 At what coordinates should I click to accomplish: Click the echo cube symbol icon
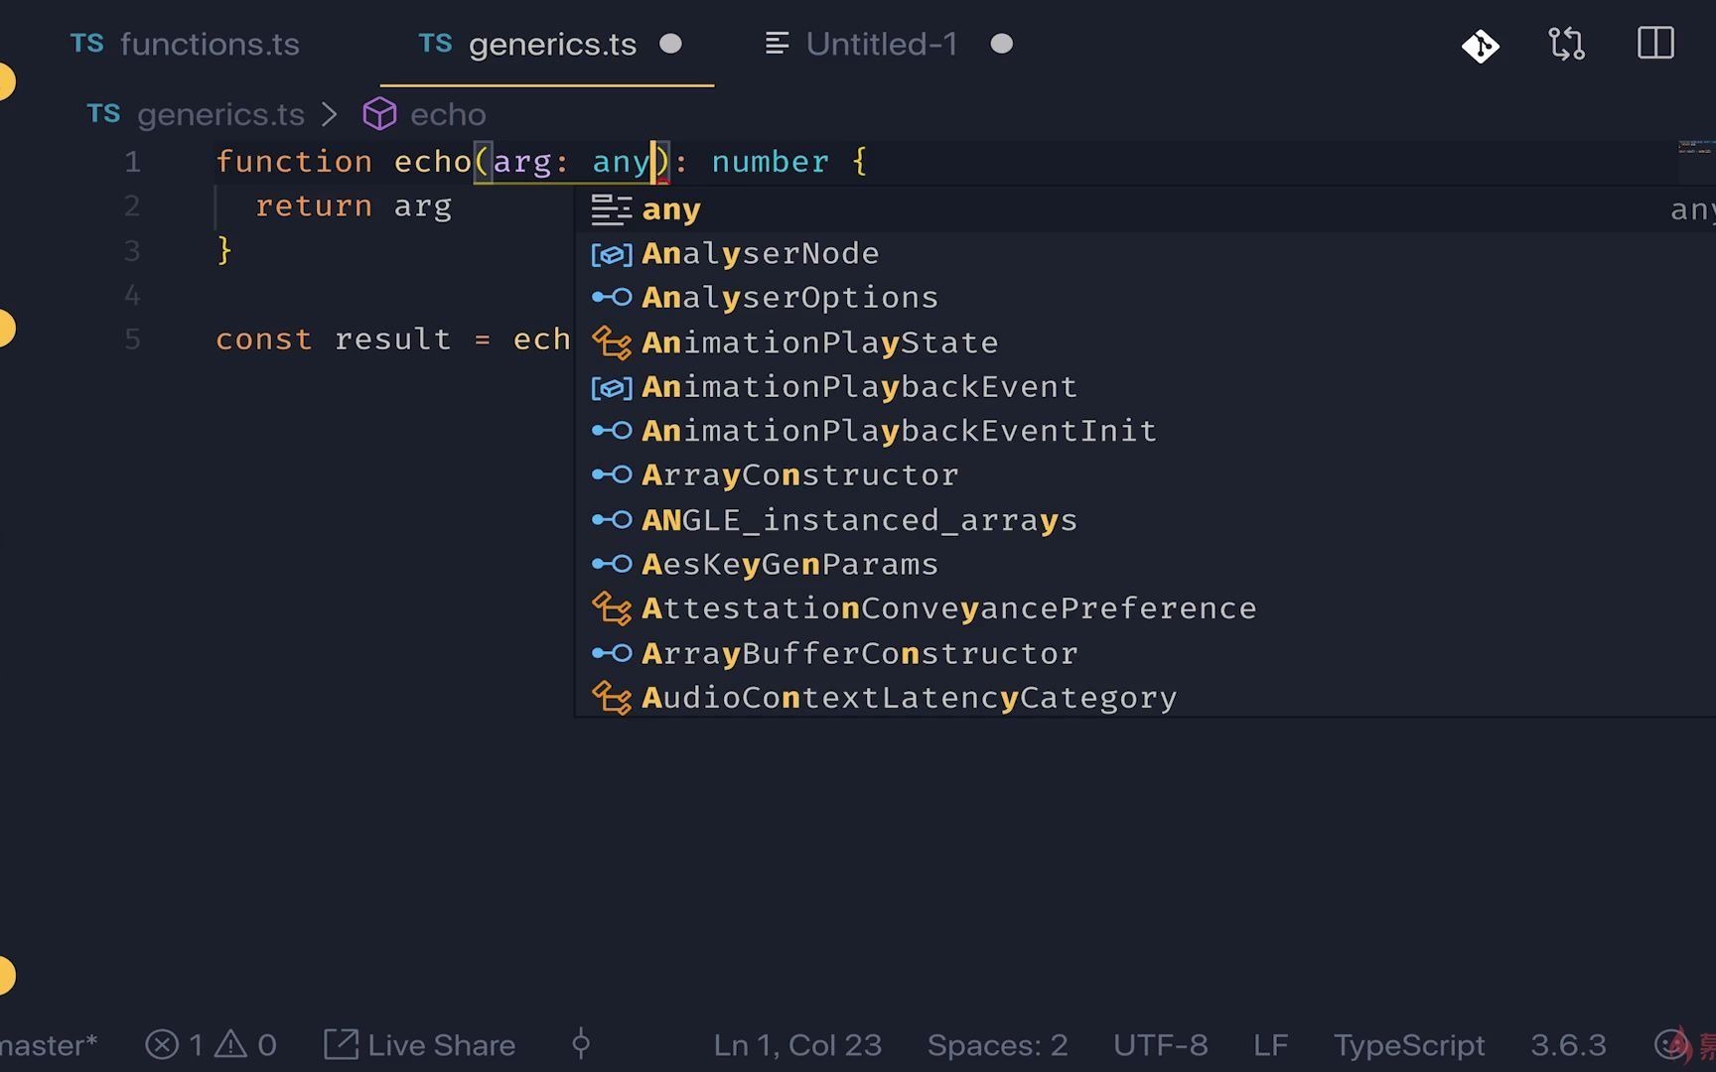(379, 115)
